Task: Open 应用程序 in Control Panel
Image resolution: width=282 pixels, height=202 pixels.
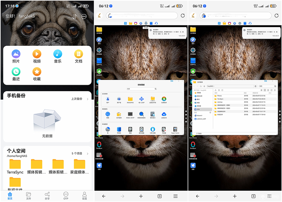Action: click(164, 100)
